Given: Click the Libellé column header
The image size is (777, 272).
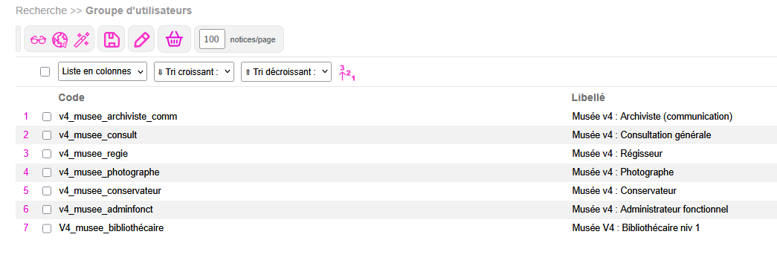Looking at the screenshot, I should (588, 97).
